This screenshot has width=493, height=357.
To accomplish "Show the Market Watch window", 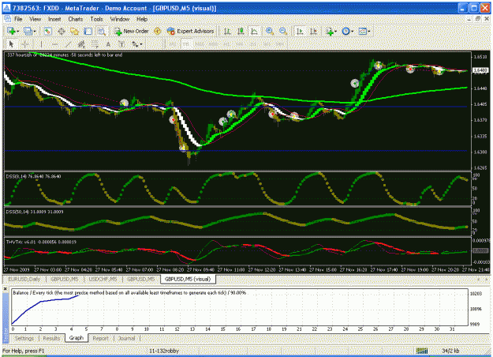I will click(48, 31).
